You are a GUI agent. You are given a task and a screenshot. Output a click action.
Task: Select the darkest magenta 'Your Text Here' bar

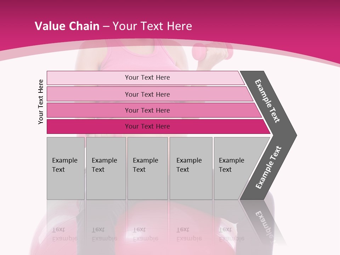pos(158,126)
